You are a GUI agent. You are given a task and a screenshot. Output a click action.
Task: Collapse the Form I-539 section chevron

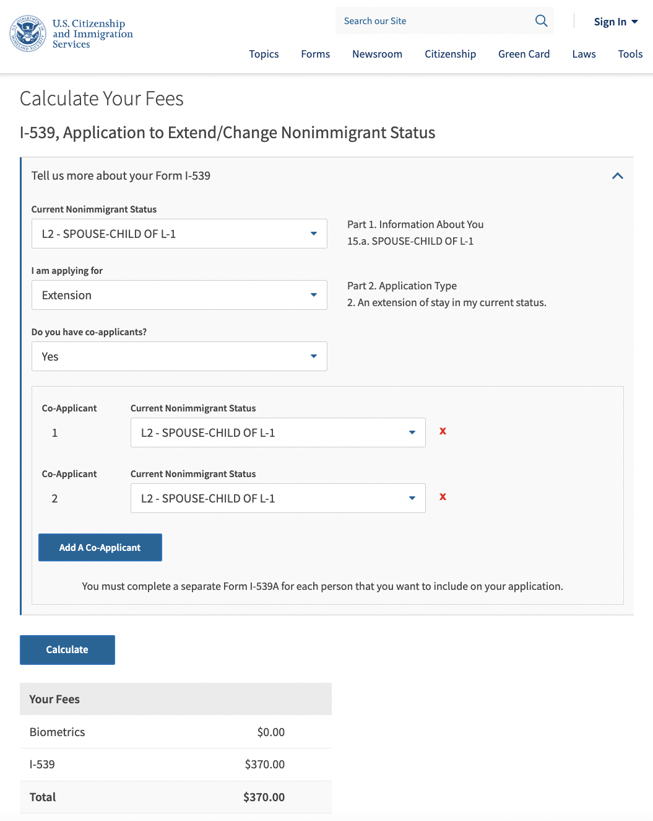point(617,176)
